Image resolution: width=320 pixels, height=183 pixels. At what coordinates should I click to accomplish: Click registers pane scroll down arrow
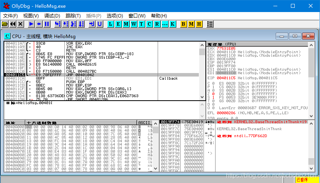click(x=311, y=116)
